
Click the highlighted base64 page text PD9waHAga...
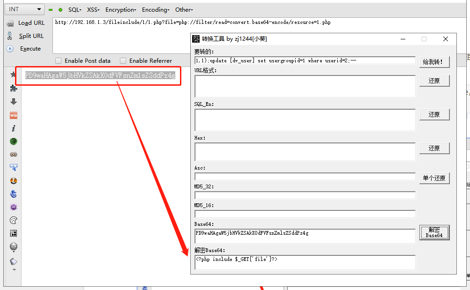(100, 75)
